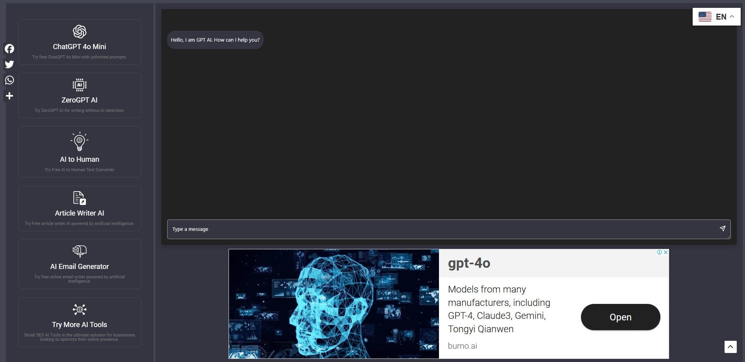Click the AI Email Generator mailbox icon

click(x=79, y=251)
